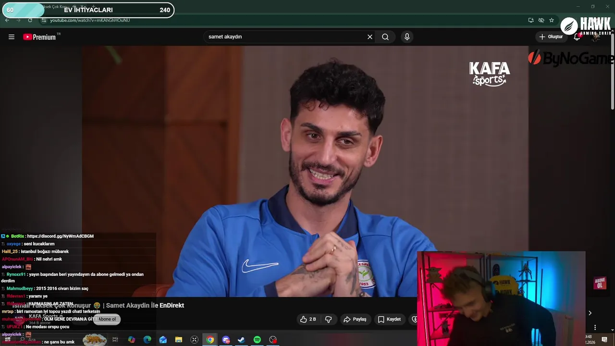
Task: Open Outlook mail from the taskbar
Action: [x=163, y=340]
